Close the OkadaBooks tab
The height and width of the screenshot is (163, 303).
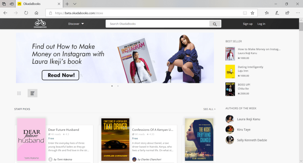click(59, 4)
